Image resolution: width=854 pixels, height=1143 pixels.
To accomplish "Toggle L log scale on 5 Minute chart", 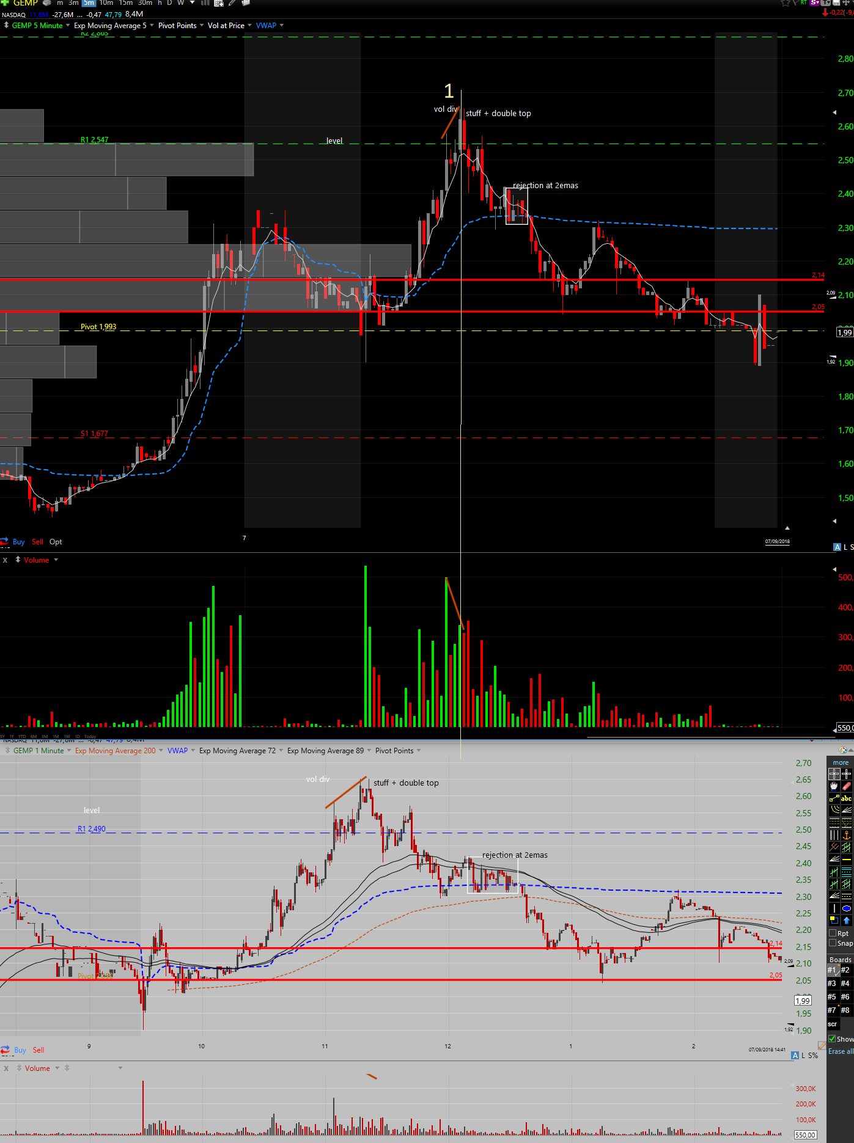I will coord(845,547).
